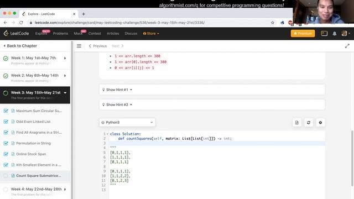Click Week 2 completed check circle

pos(6,76)
